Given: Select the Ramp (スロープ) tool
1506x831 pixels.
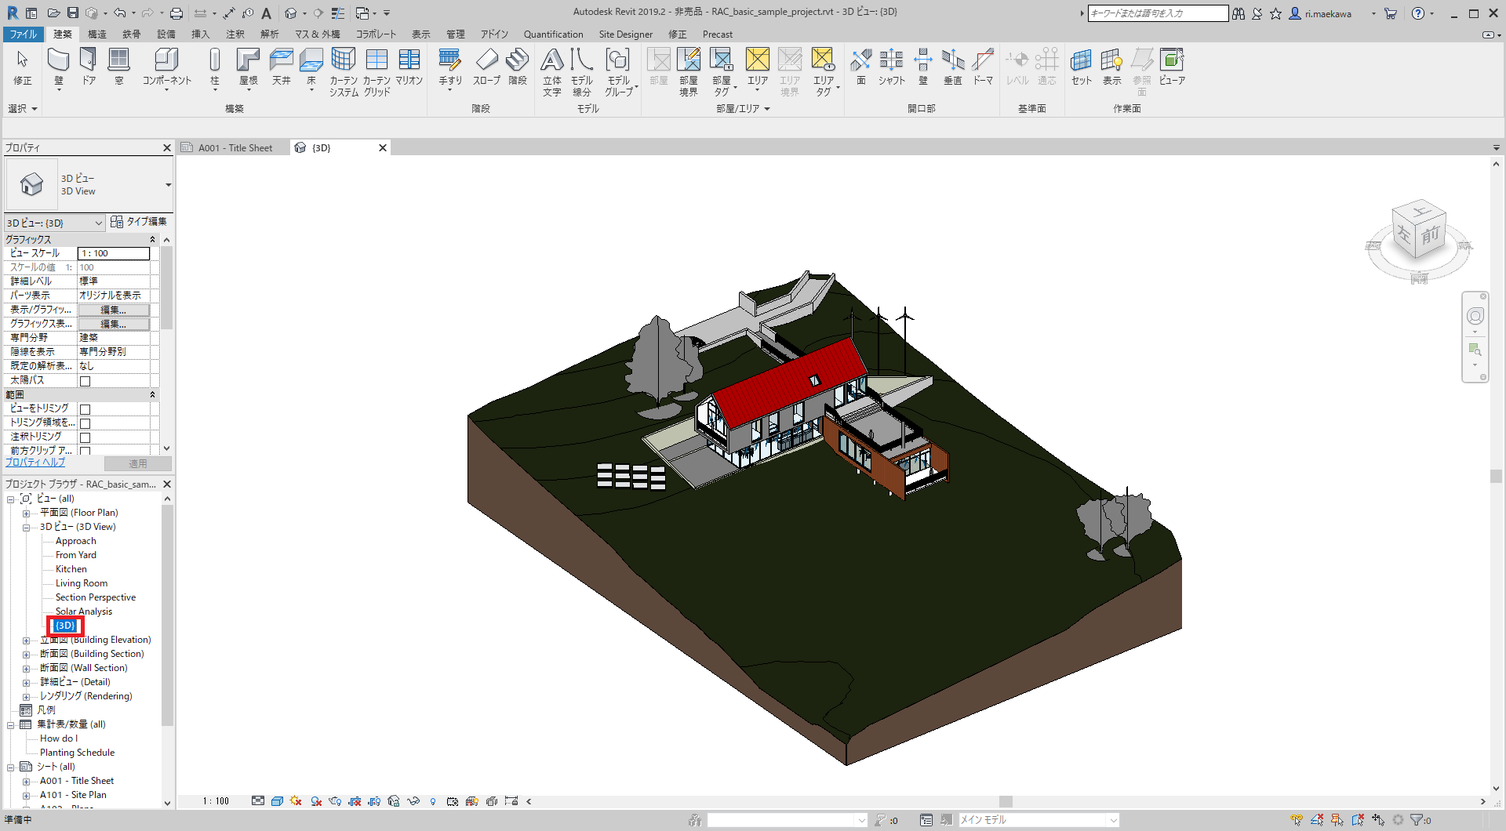Looking at the screenshot, I should pyautogui.click(x=487, y=69).
